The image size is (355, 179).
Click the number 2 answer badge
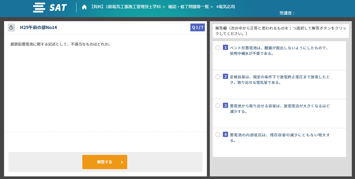pos(225,77)
